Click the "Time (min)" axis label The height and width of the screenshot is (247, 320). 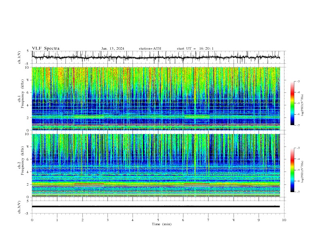click(162, 224)
